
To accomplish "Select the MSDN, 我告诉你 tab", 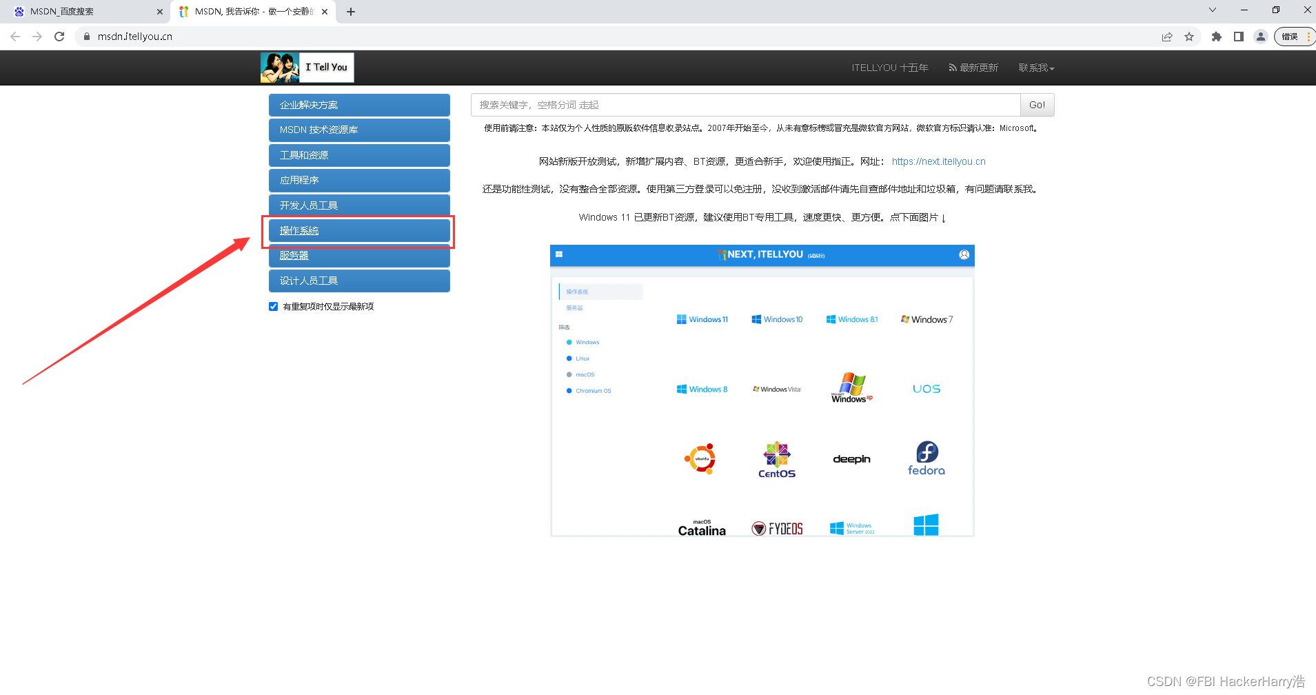I will (253, 12).
